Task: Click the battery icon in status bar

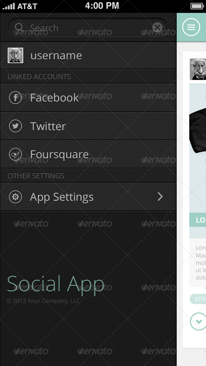Action: (197, 6)
